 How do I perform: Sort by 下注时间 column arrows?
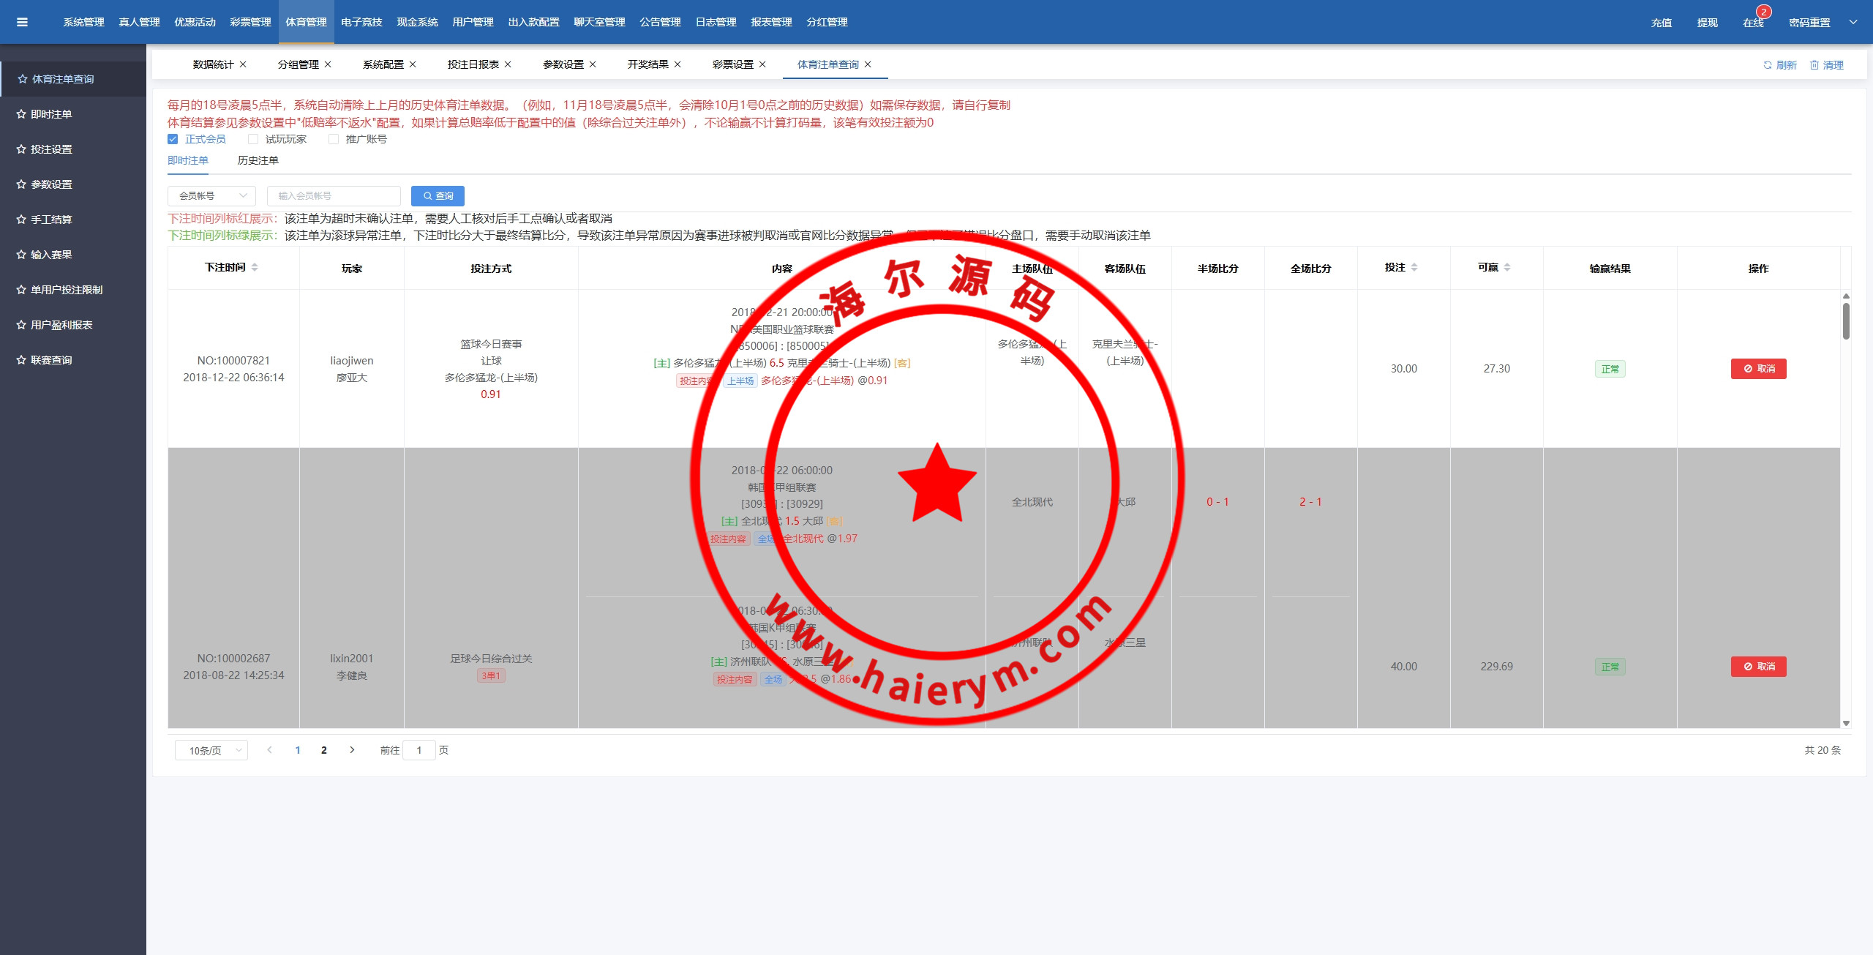[x=255, y=268]
